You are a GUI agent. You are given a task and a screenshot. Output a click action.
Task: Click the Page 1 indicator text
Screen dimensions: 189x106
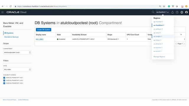[180, 44]
